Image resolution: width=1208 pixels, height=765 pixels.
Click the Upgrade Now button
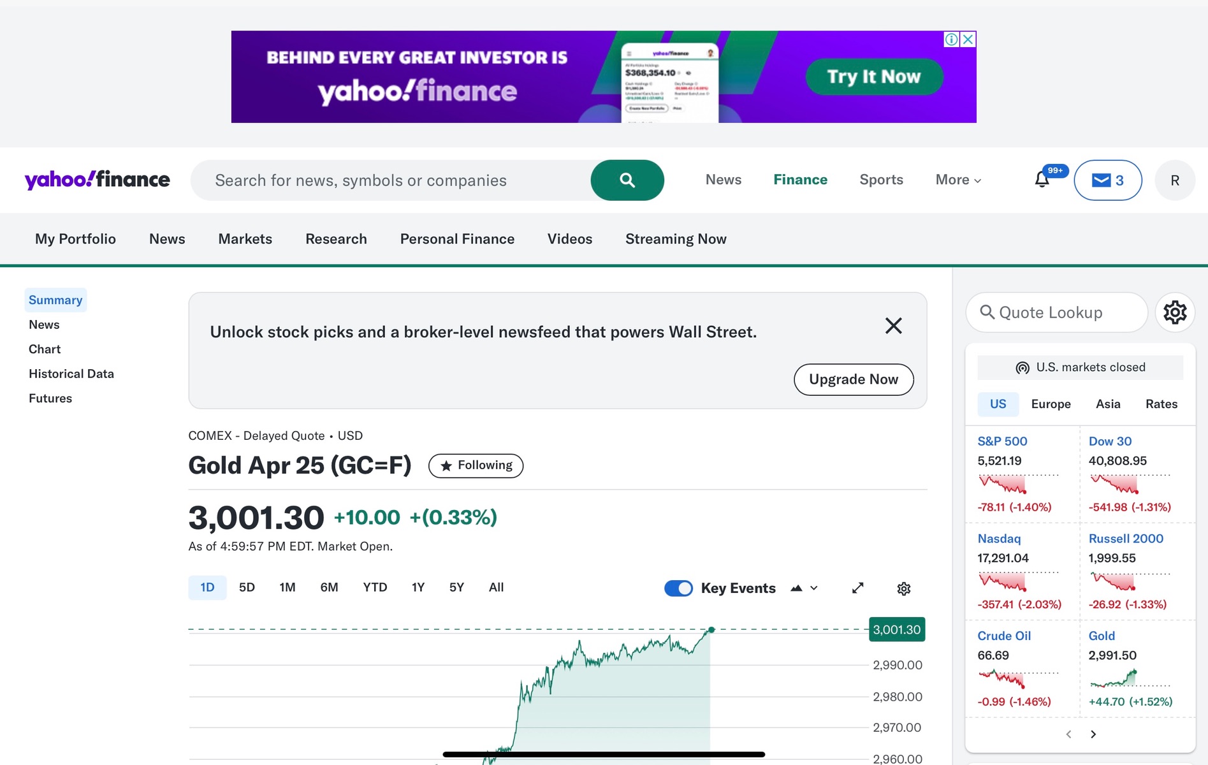853,379
